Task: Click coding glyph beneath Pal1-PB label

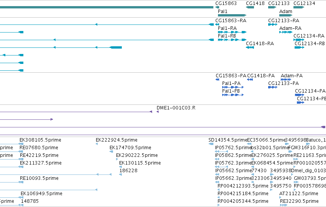Action: point(233,95)
